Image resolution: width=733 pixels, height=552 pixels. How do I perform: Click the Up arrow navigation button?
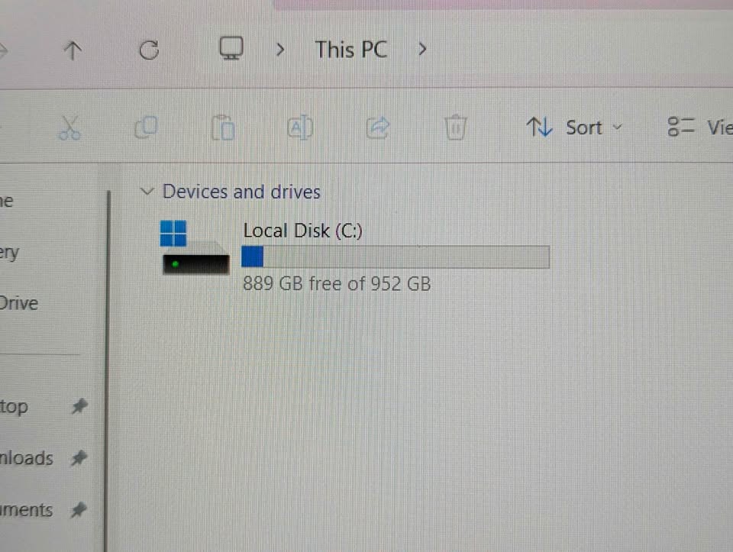point(73,50)
